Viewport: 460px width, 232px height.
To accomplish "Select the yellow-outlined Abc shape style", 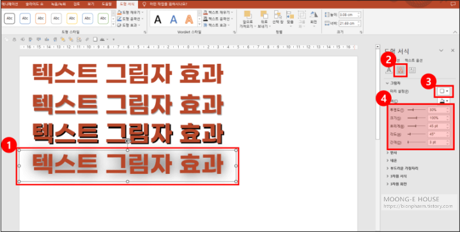I will (72, 19).
